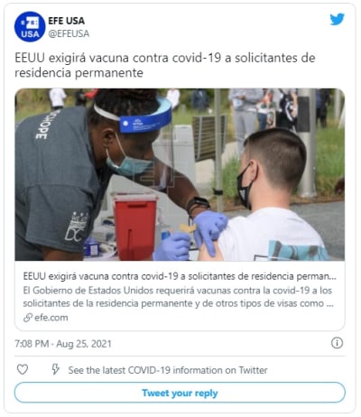
Task: Open the EFE USA display name
Action: [x=67, y=21]
